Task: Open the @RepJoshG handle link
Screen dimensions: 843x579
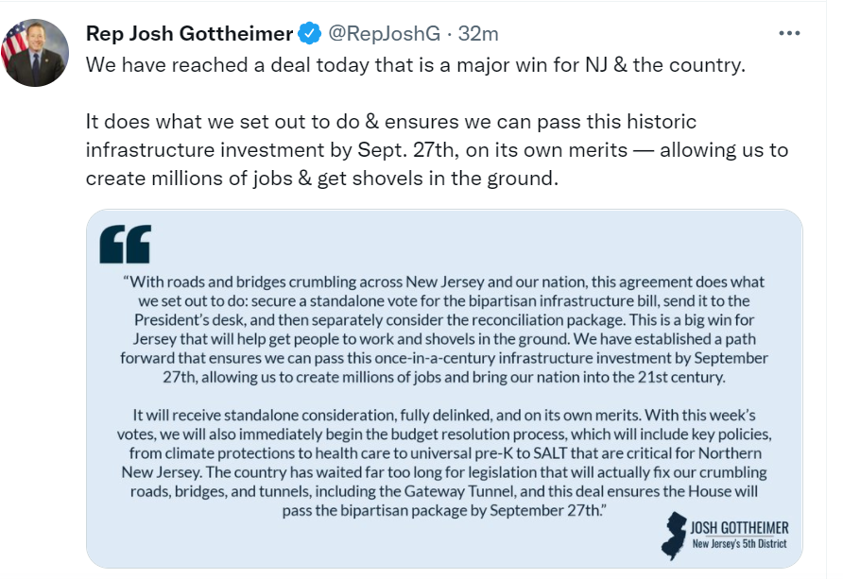Action: (x=384, y=34)
